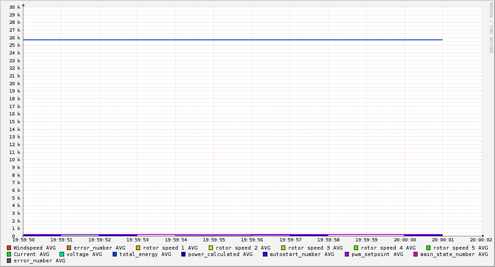This screenshot has width=495, height=267.
Task: Click the autostart_number AVG legend label
Action: pos(302,254)
